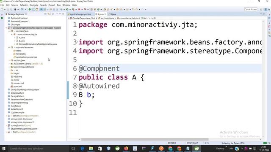Expand JRE System Library node
The height and width of the screenshot is (152, 271).
tap(9, 64)
